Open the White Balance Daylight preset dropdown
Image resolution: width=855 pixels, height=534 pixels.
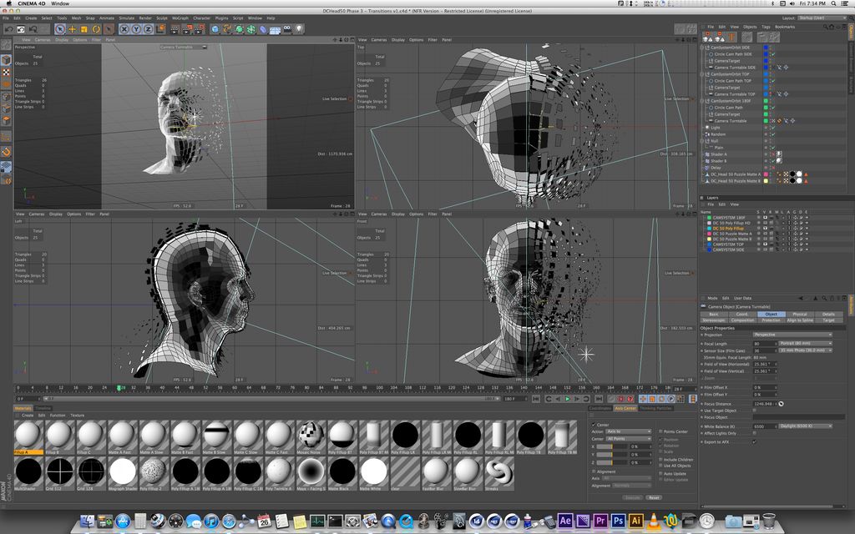point(805,426)
